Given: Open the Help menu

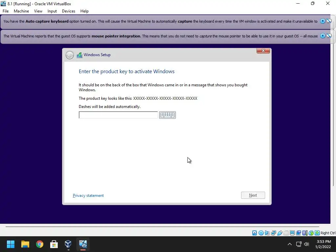Looking at the screenshot, I should [x=84, y=11].
